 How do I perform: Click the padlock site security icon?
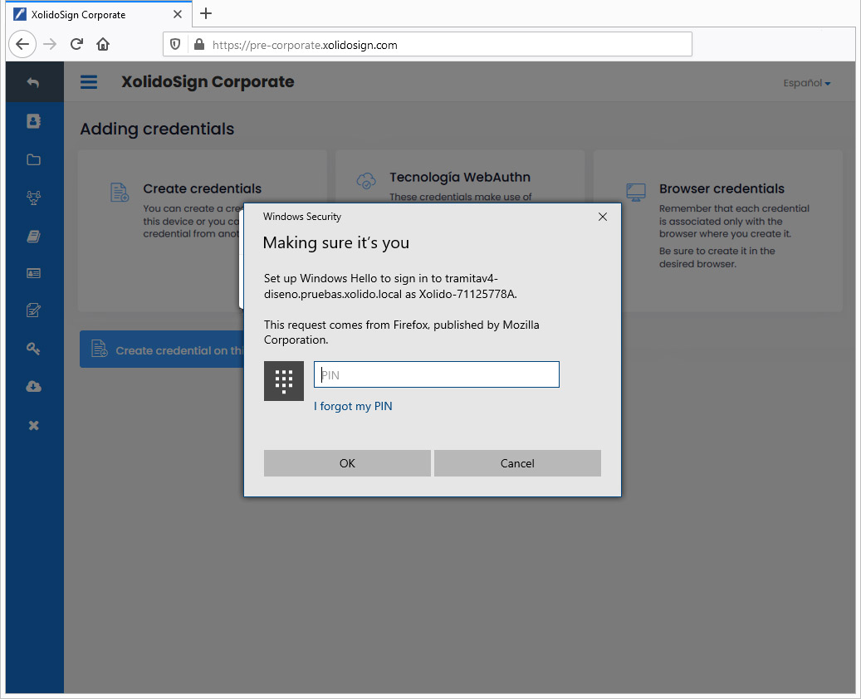tap(199, 45)
